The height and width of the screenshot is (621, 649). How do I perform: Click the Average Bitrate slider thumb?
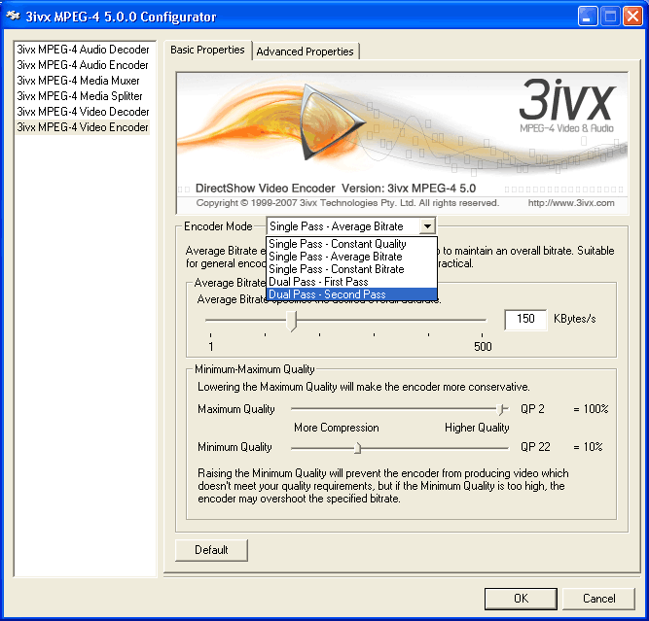coord(292,321)
